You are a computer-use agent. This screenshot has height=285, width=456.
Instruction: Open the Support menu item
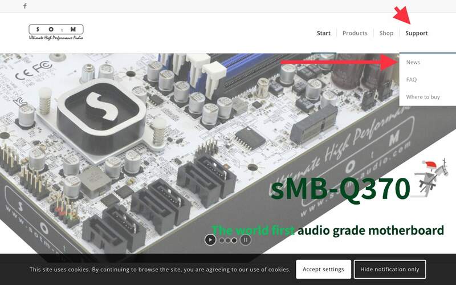[x=417, y=33]
